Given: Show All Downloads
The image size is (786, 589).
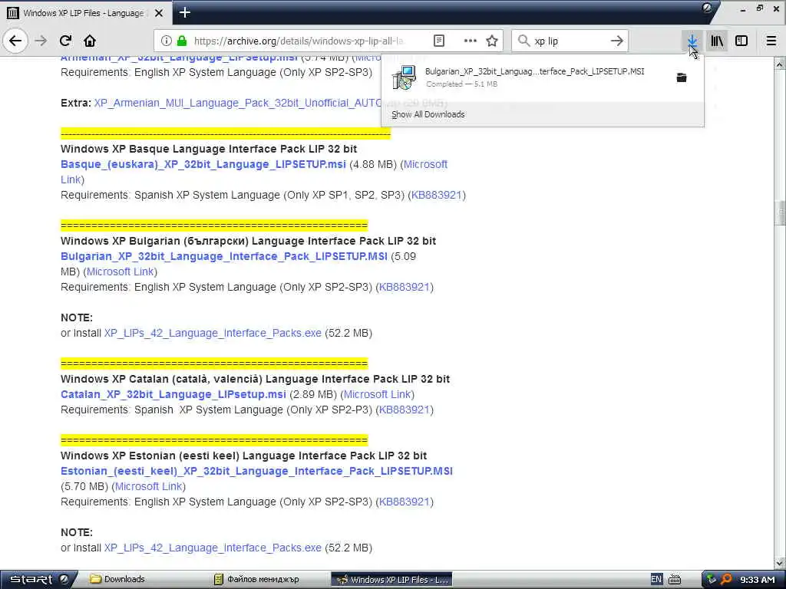Looking at the screenshot, I should coord(428,114).
